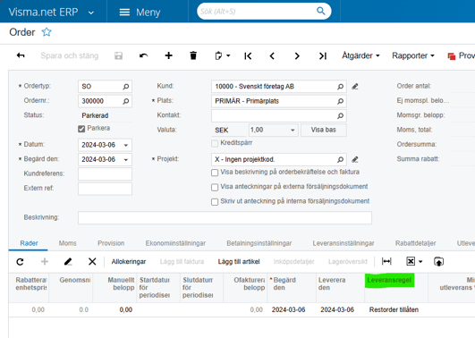Open the Datum date picker dropdown
Image resolution: width=475 pixels, height=338 pixels.
coord(126,145)
